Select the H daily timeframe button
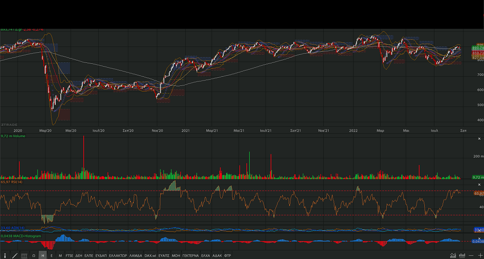 click(x=43, y=256)
